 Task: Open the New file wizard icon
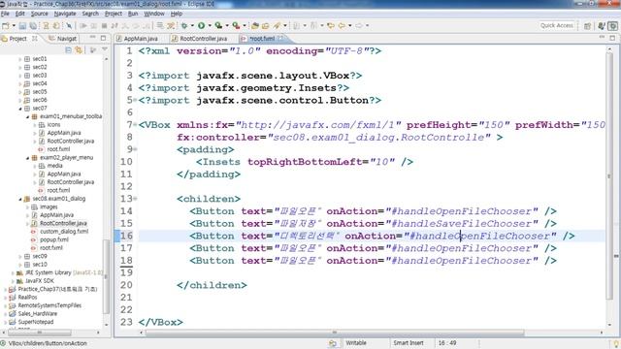(x=6, y=26)
